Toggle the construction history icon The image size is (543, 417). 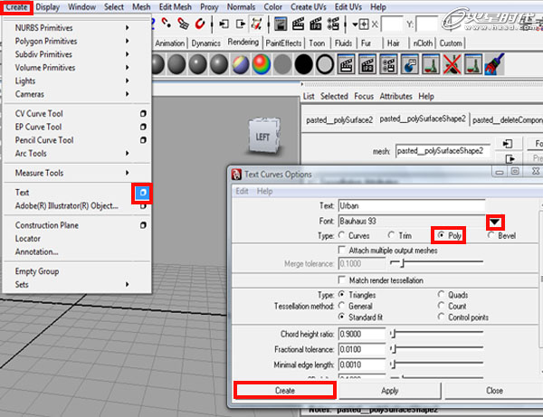click(x=257, y=24)
